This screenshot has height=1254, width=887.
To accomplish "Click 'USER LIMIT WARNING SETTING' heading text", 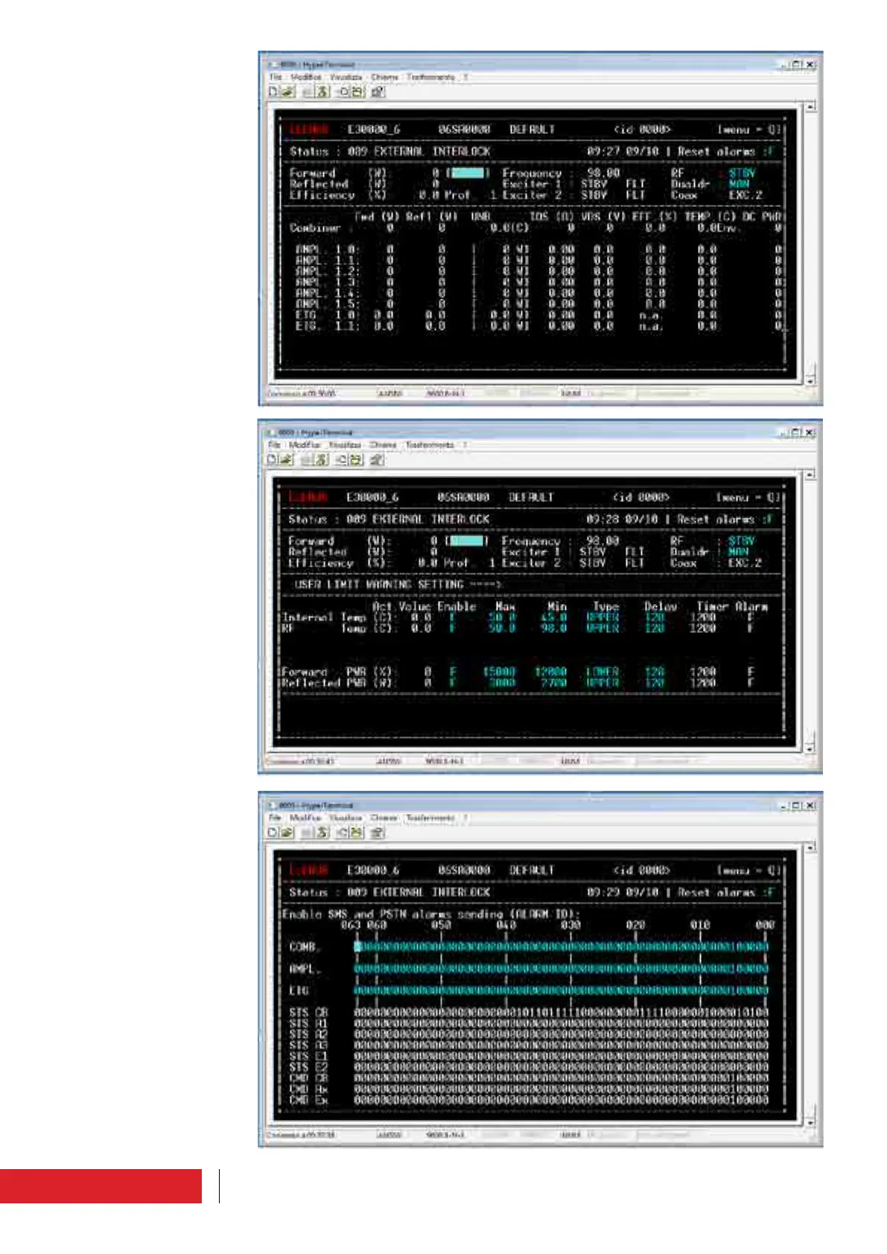I will point(379,585).
